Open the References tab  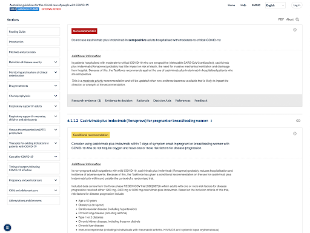[x=183, y=101]
